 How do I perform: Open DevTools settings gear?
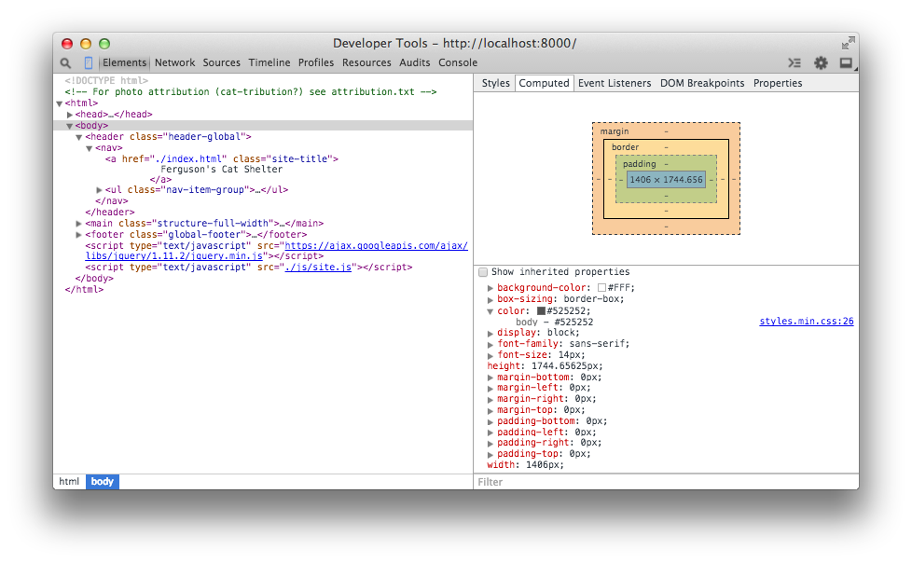pos(821,63)
